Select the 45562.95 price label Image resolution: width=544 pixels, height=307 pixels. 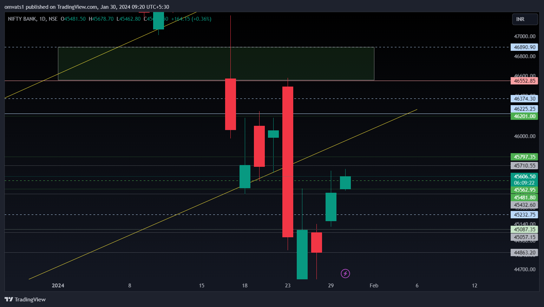[x=524, y=190]
